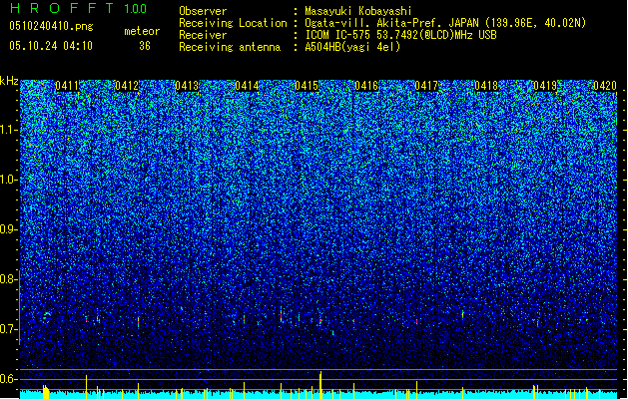Click the 0.9 kHz axis tick label
The image size is (628, 399).
(x=9, y=229)
